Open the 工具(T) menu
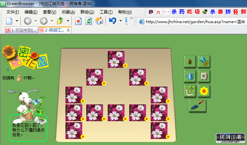 [x=106, y=12]
